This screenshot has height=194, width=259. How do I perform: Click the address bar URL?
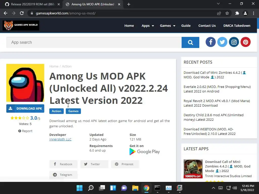pyautogui.click(x=66, y=13)
